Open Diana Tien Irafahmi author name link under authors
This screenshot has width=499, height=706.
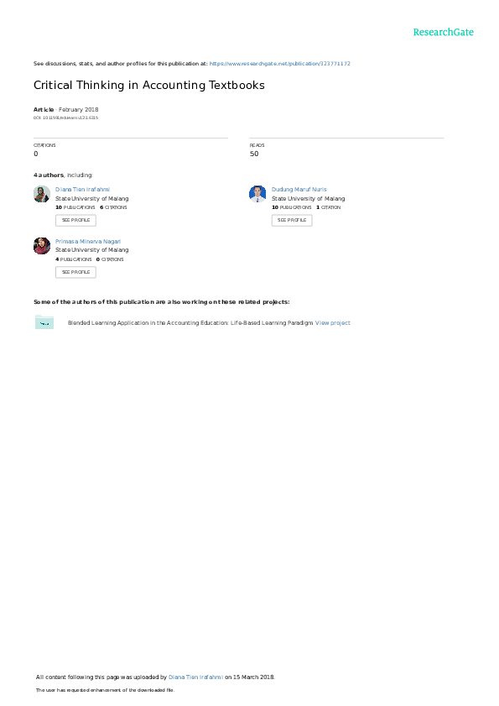coord(82,190)
